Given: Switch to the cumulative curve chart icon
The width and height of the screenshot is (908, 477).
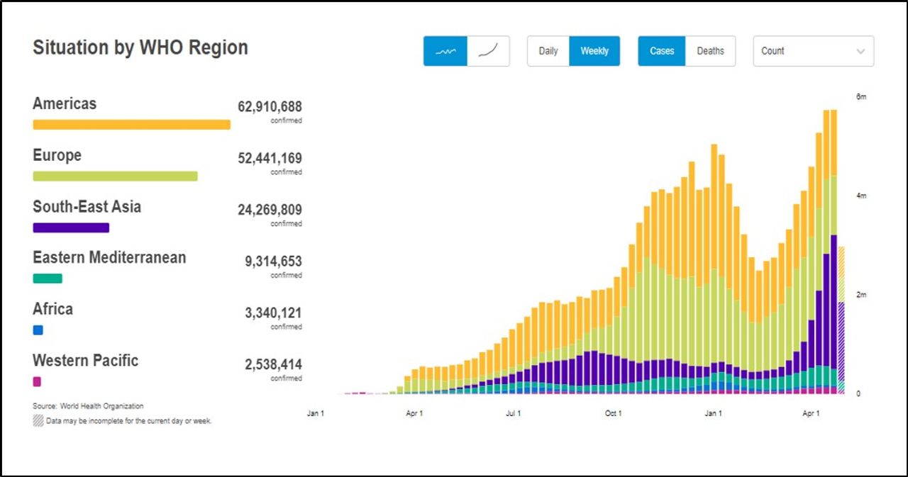Looking at the screenshot, I should pyautogui.click(x=488, y=51).
